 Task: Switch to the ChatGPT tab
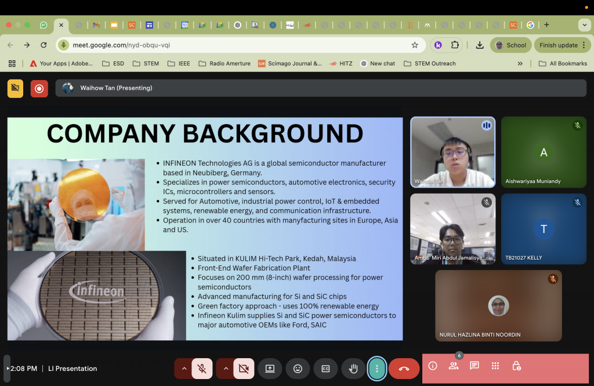click(x=237, y=25)
